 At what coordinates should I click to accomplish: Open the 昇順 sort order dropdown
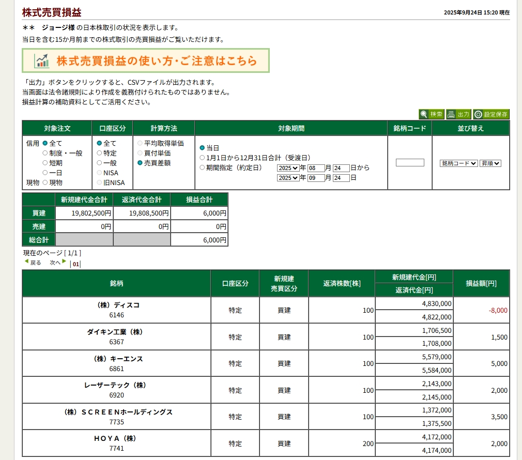click(490, 163)
